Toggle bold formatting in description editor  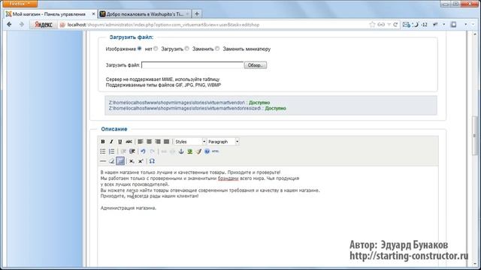(x=103, y=142)
